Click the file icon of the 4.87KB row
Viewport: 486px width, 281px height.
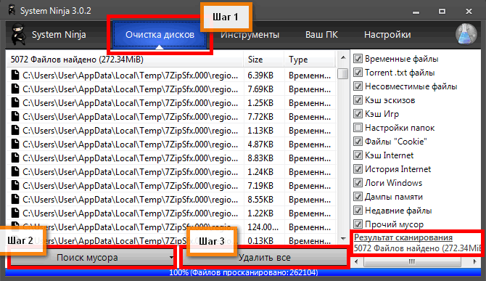tap(15, 144)
